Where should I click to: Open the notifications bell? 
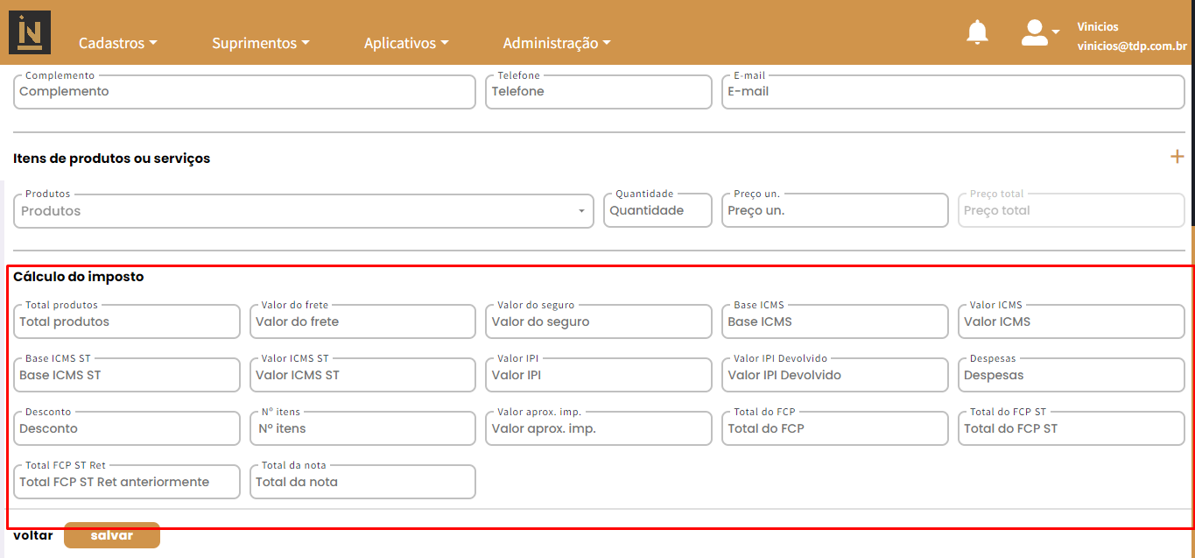(x=977, y=32)
